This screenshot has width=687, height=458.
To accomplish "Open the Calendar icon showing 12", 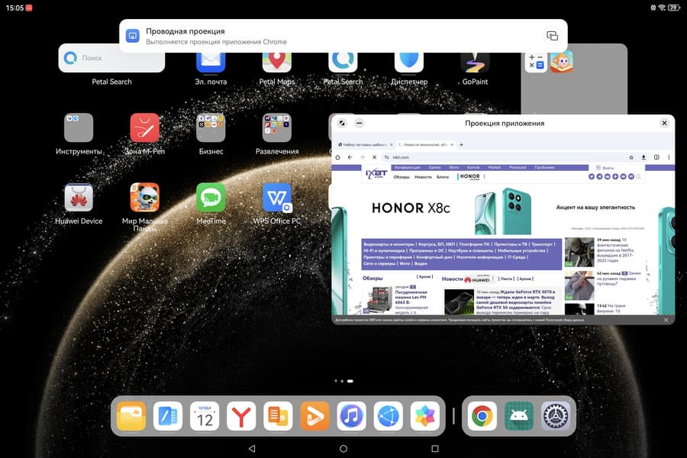I will click(x=205, y=416).
